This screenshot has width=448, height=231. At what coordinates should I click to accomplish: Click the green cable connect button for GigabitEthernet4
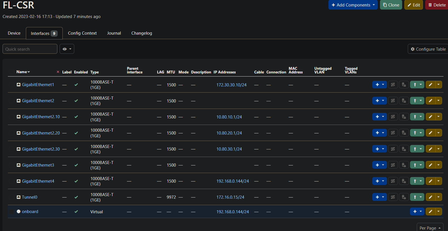[x=417, y=181]
